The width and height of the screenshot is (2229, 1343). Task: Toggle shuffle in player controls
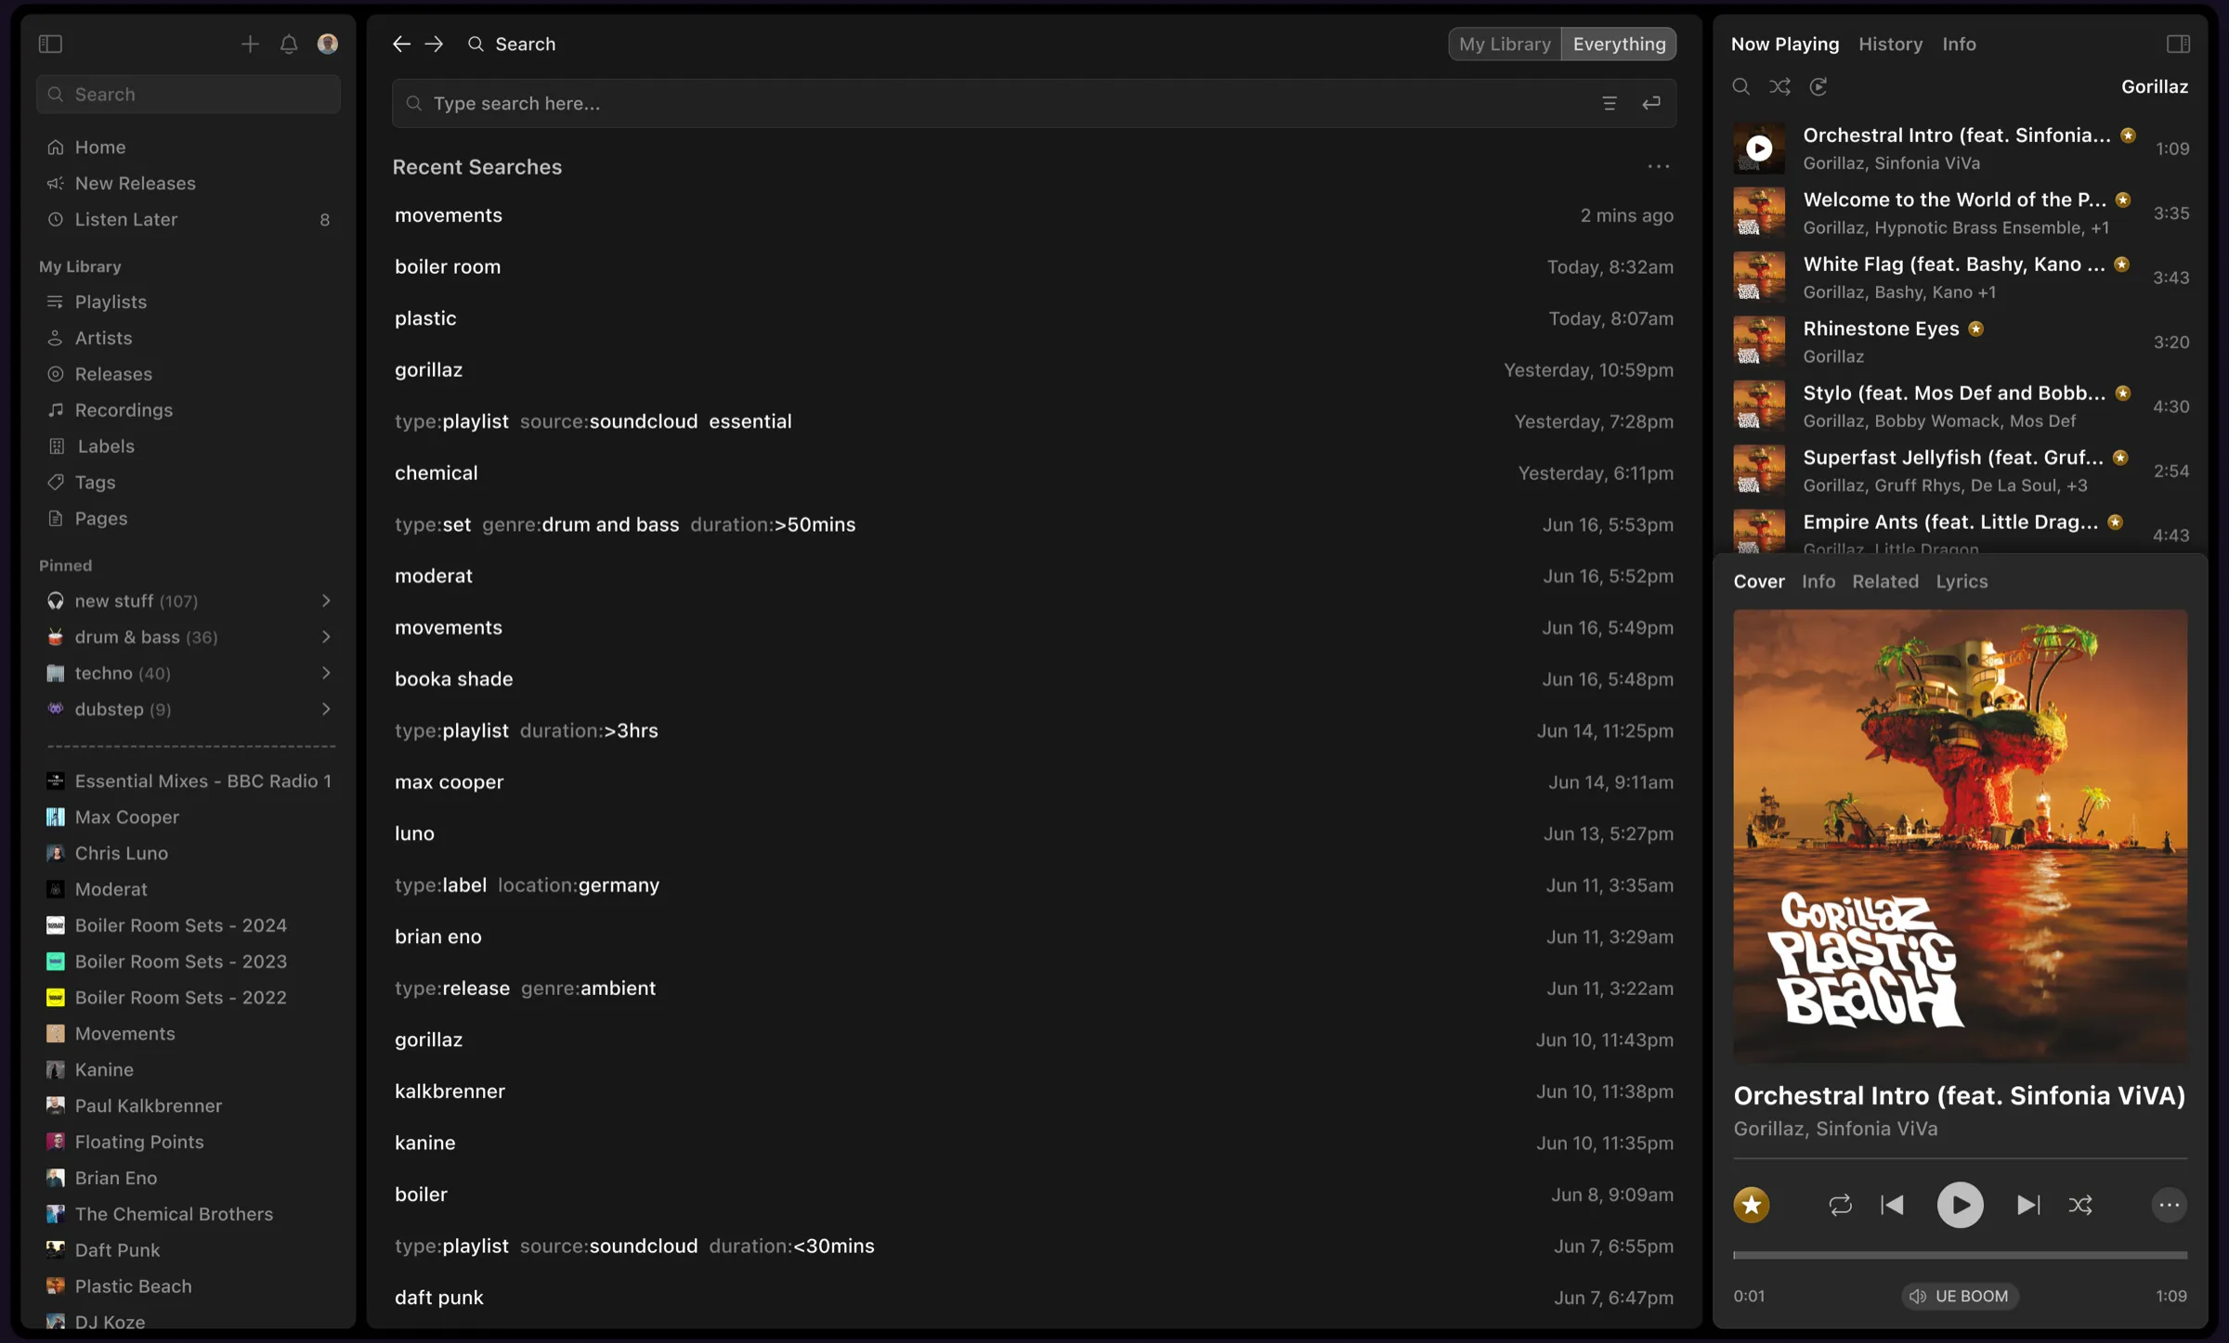(2080, 1205)
